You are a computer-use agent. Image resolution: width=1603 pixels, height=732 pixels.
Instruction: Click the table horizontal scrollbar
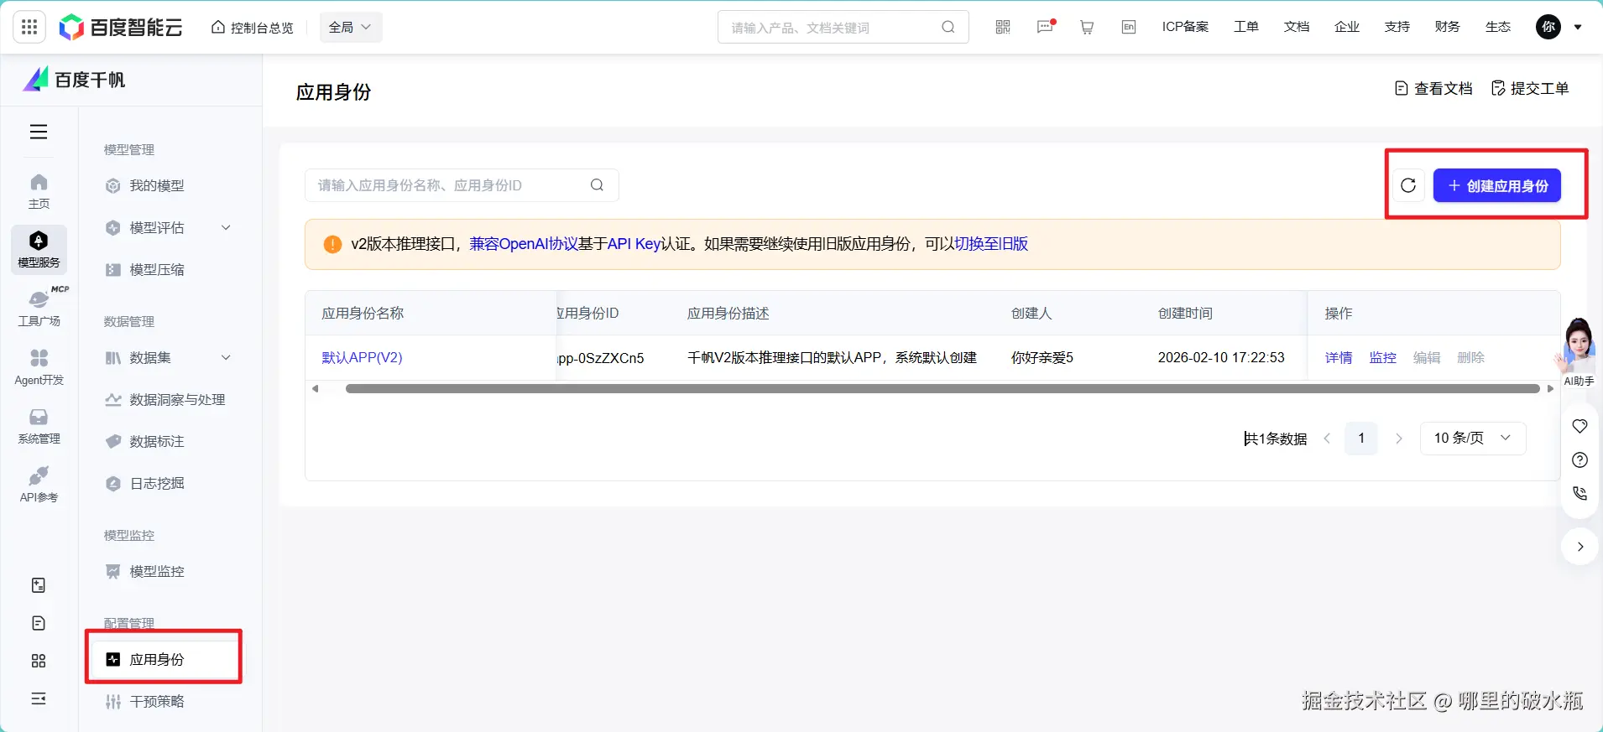(942, 389)
